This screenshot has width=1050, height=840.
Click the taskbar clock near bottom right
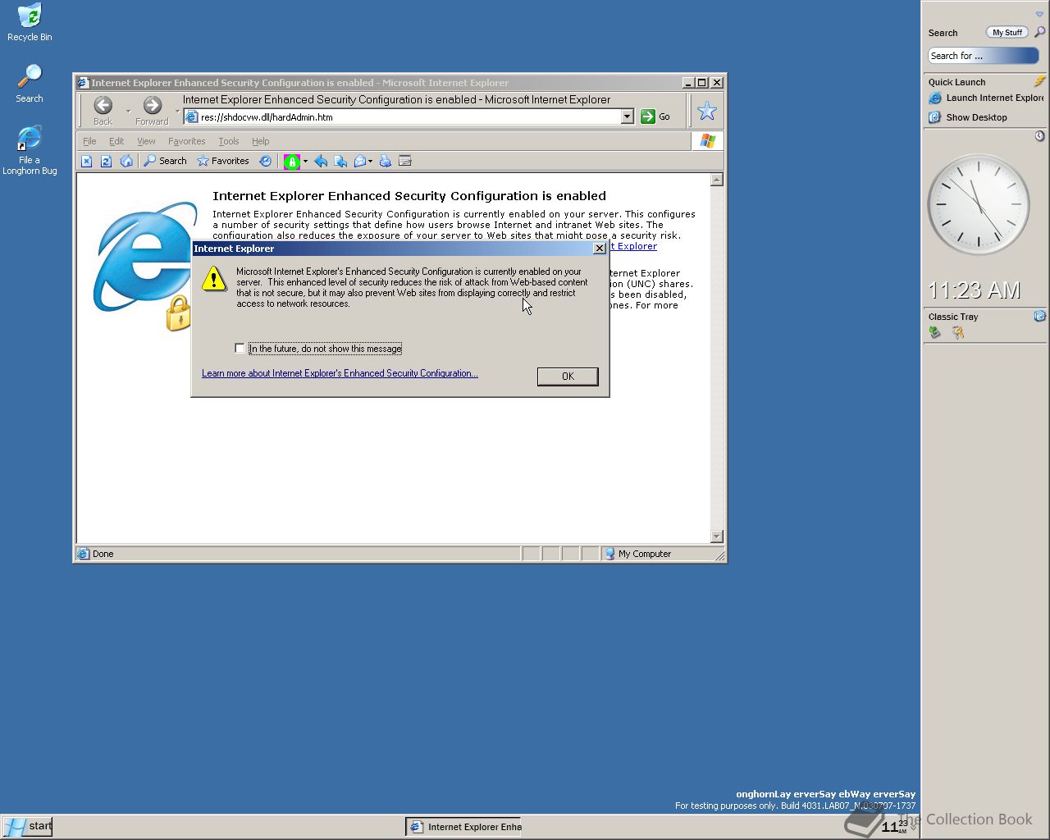[894, 826]
